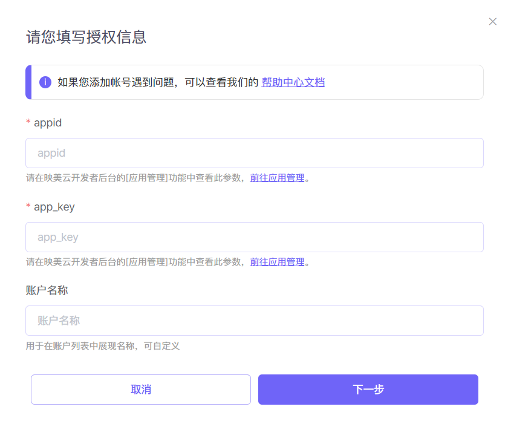The image size is (508, 421).
Task: Click into the 账户名称 text box
Action: [x=254, y=321]
